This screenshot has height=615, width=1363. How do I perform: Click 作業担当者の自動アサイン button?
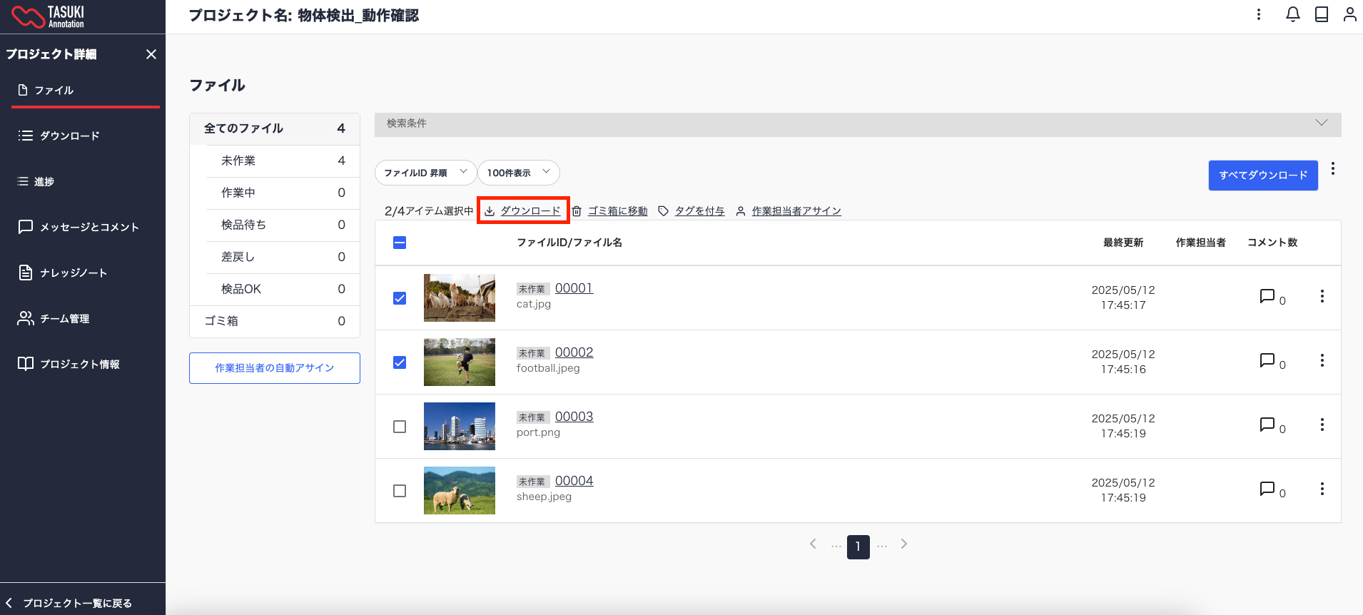tap(275, 368)
